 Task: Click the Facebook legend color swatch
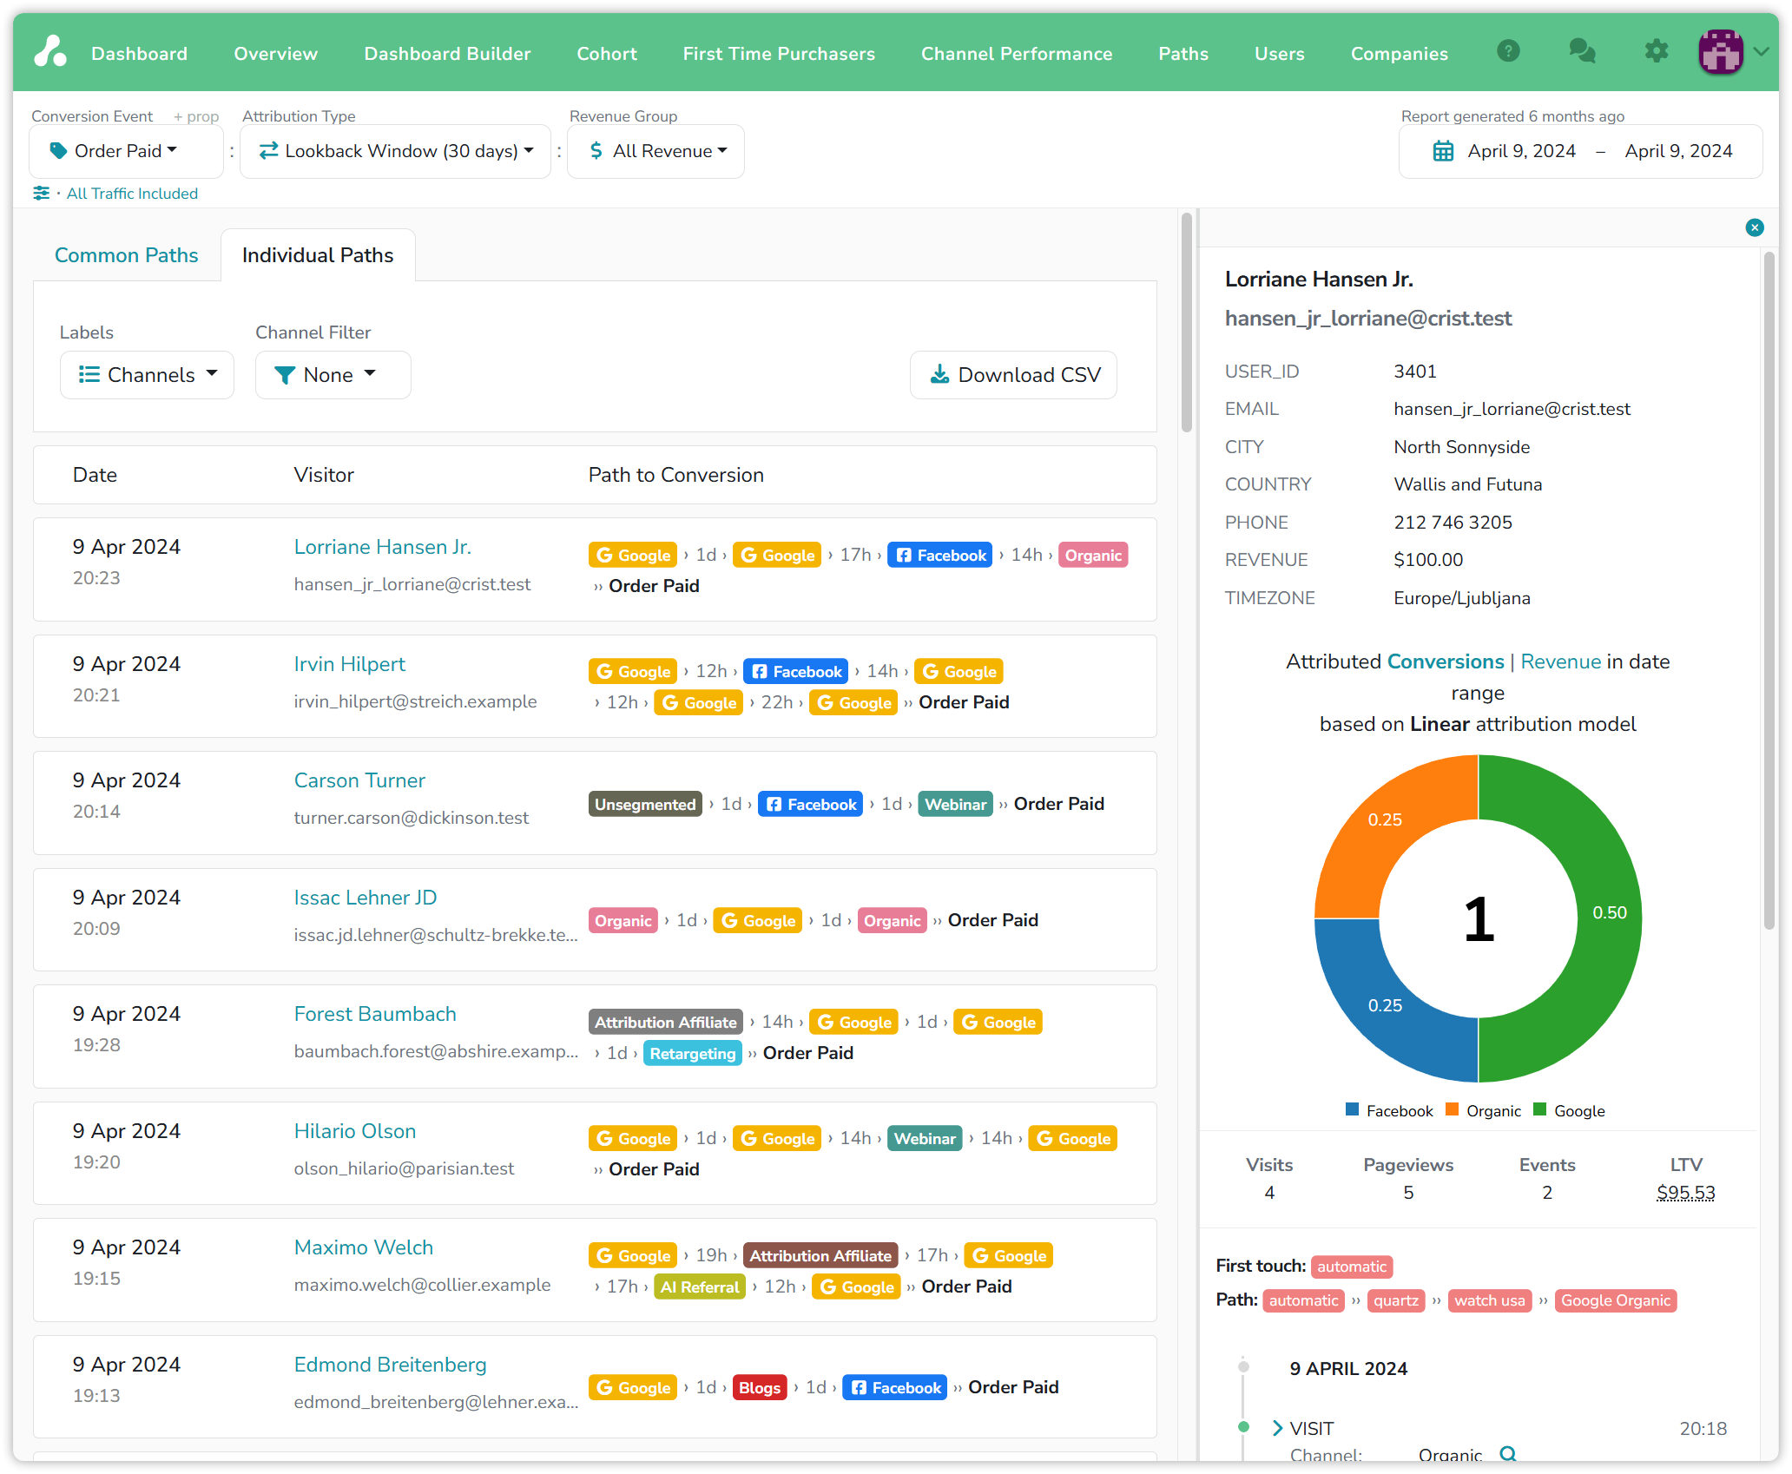(1352, 1109)
